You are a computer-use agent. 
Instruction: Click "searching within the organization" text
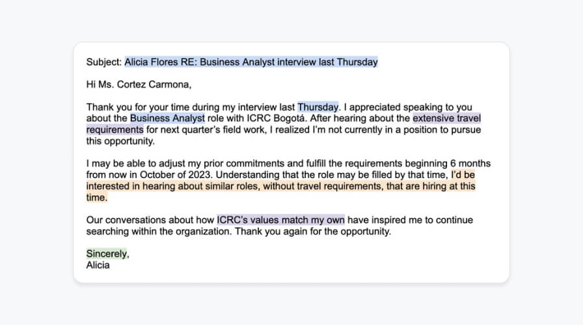(159, 232)
